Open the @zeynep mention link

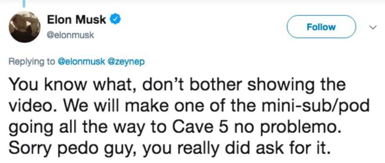125,62
